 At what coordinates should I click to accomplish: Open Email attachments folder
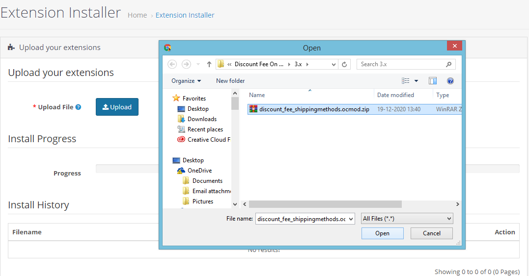pyautogui.click(x=212, y=191)
